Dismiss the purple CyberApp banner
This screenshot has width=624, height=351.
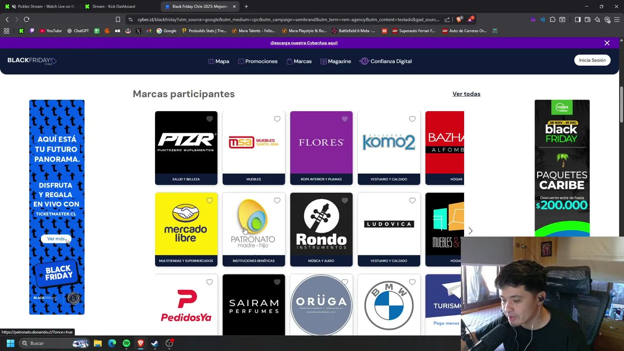607,43
